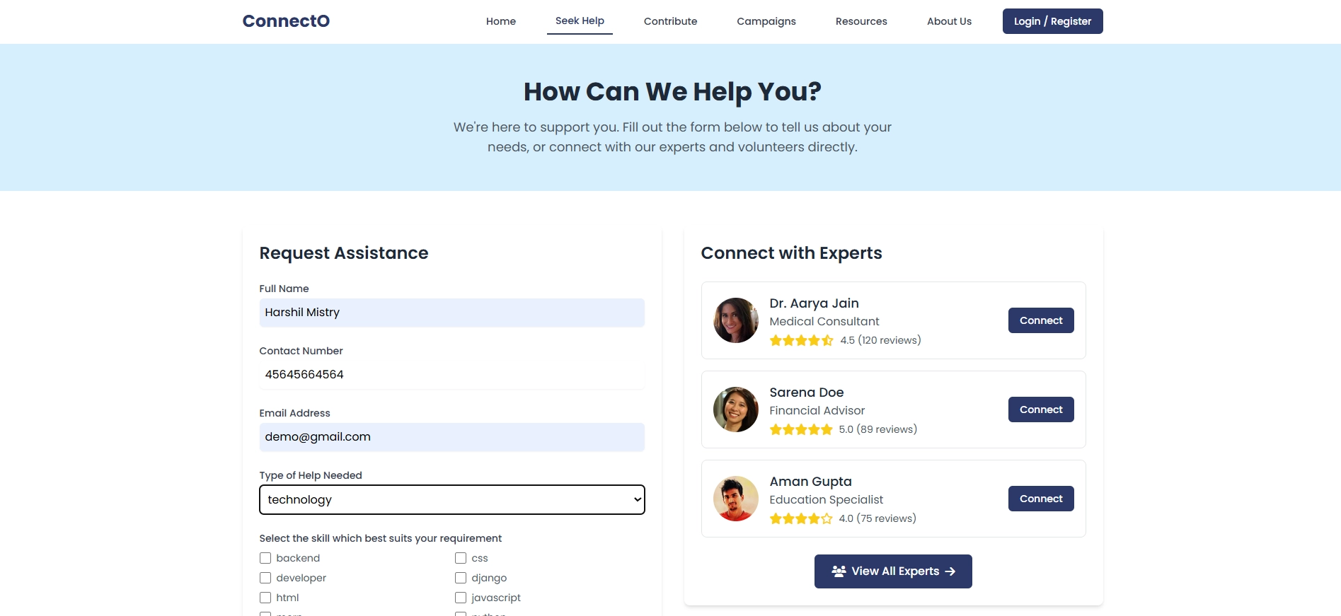Click Sarena Doe's profile photo

(x=735, y=409)
